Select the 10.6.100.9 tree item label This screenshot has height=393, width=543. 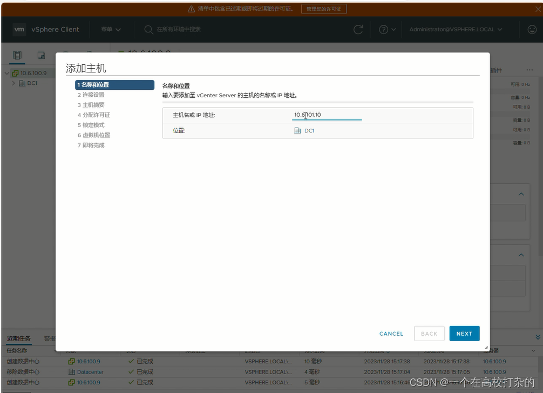click(33, 73)
